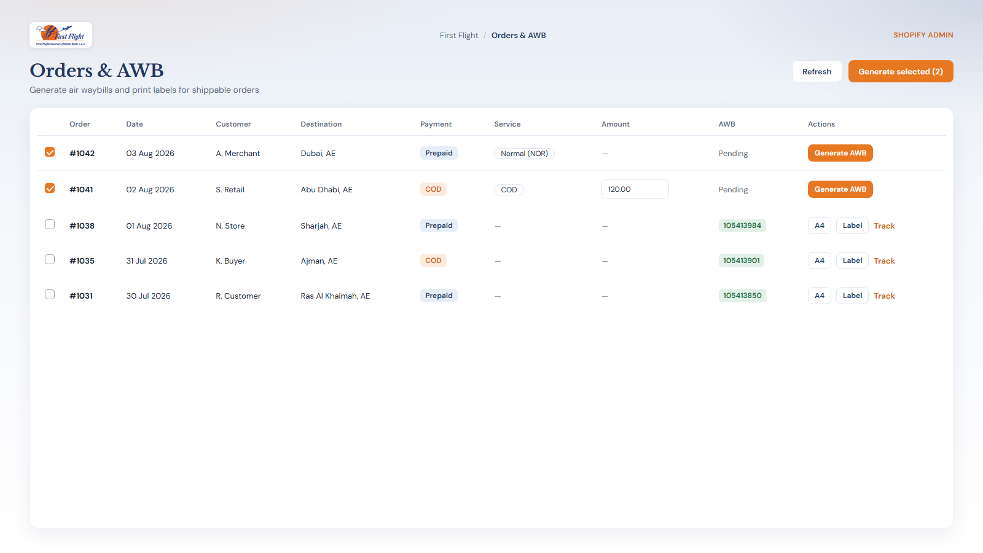Click the First Flight logo
Screen dimensions: 983x553
(61, 35)
